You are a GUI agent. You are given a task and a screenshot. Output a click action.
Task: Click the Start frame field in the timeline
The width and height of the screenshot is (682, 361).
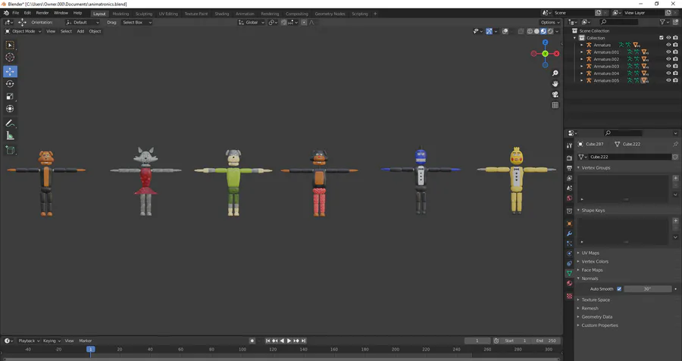pos(516,341)
